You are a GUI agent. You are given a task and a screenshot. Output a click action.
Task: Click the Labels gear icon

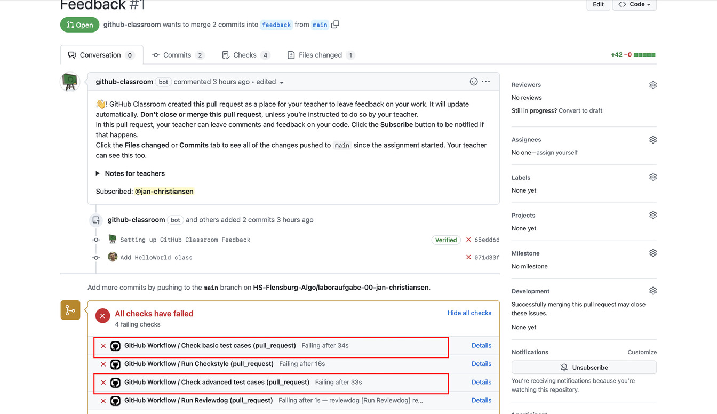(652, 177)
